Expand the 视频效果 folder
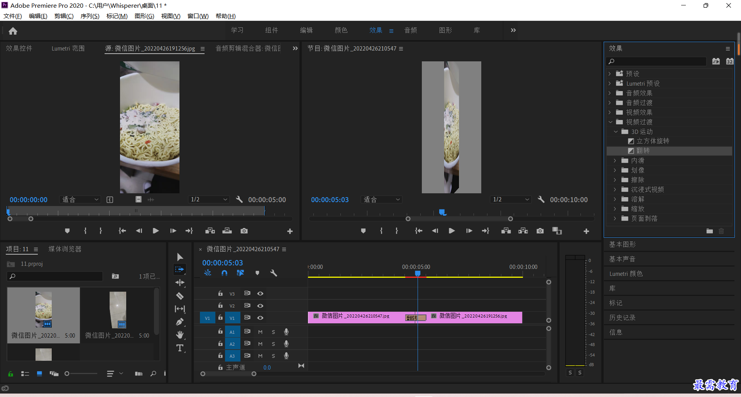 pos(610,112)
